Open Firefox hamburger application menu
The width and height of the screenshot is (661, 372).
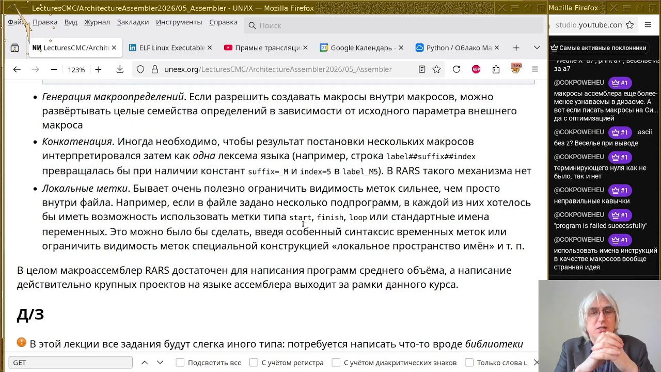(535, 69)
